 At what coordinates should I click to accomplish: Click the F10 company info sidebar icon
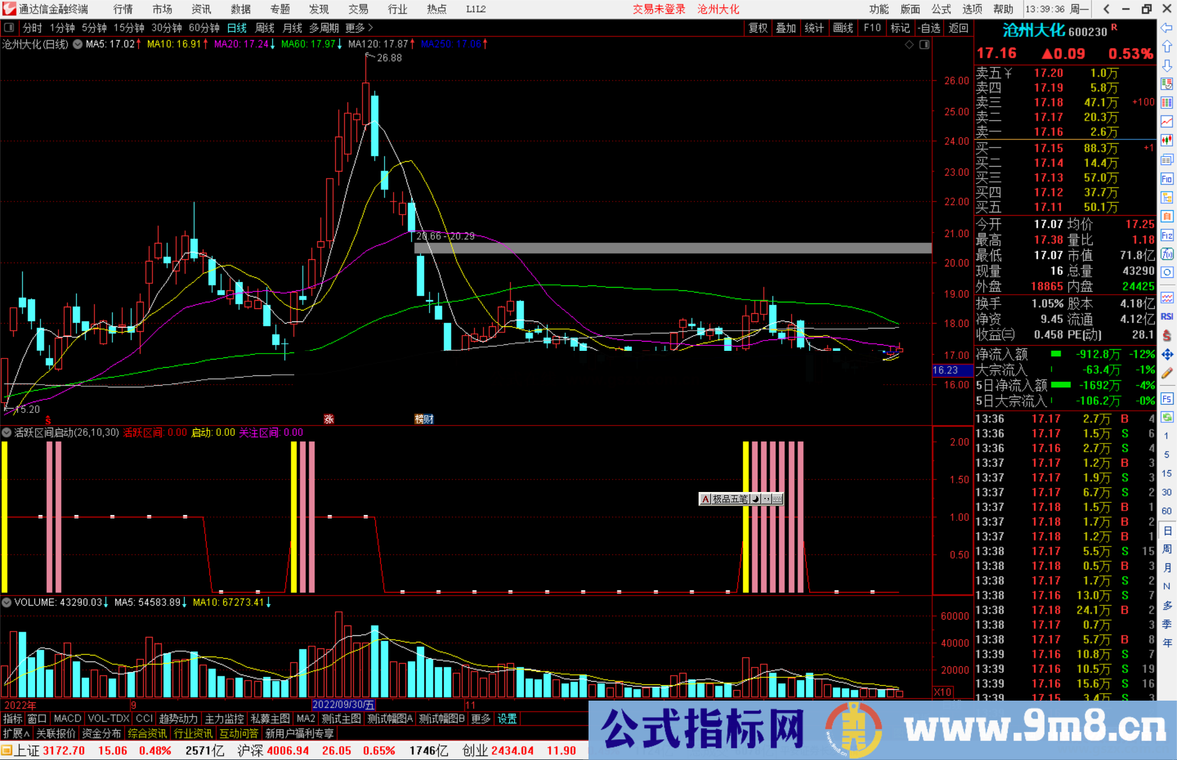1167,179
